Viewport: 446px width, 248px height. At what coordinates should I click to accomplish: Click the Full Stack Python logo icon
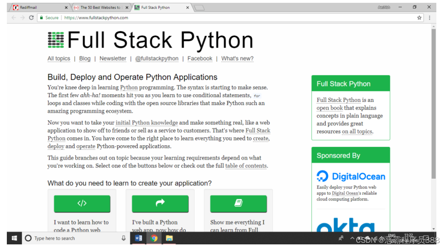(56, 40)
